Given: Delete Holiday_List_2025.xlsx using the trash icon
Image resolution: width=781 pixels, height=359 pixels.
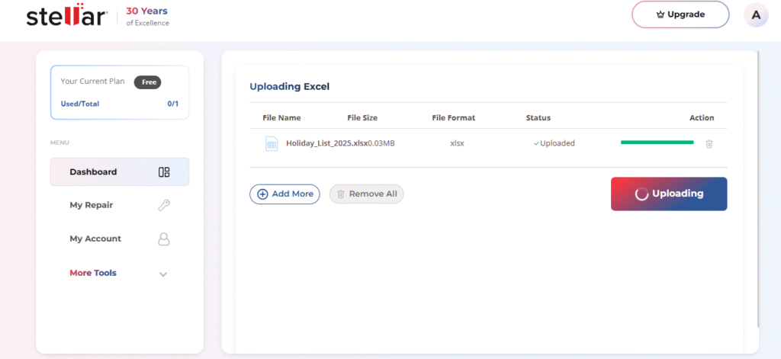Looking at the screenshot, I should coord(709,143).
